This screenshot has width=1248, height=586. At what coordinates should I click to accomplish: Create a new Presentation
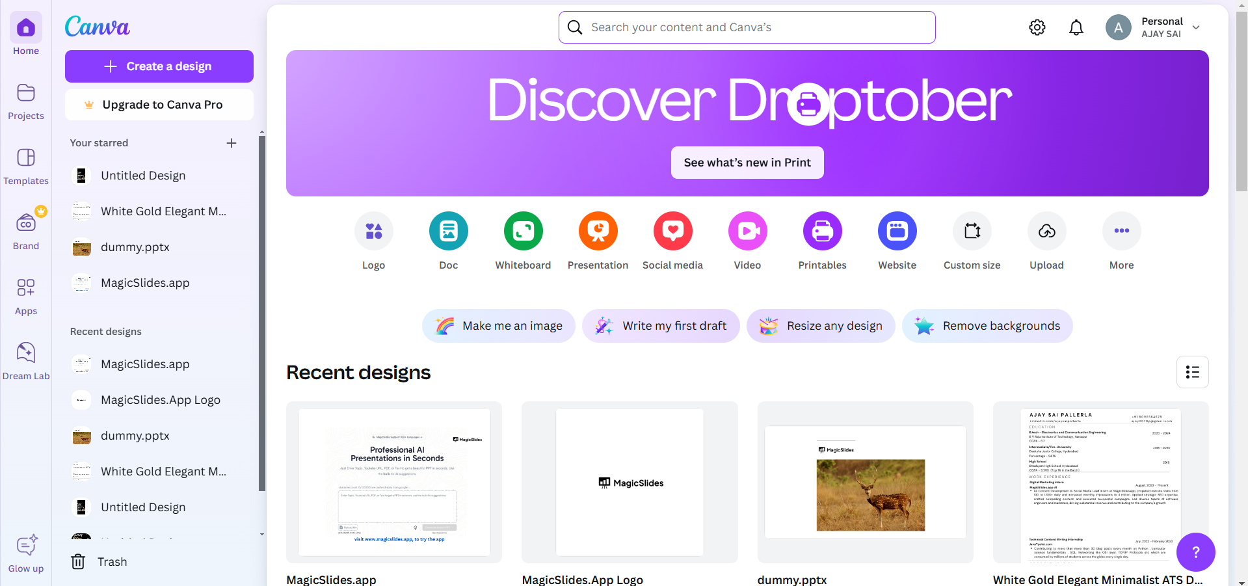pos(598,241)
